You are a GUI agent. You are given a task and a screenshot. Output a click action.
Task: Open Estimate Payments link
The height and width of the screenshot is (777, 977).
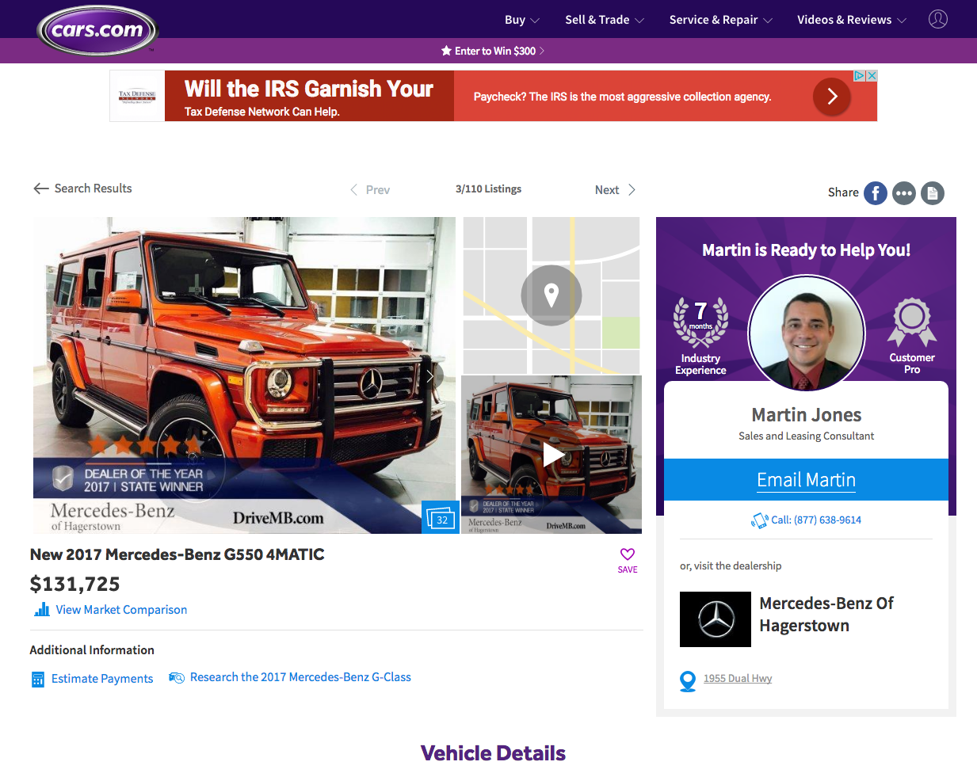tap(102, 679)
